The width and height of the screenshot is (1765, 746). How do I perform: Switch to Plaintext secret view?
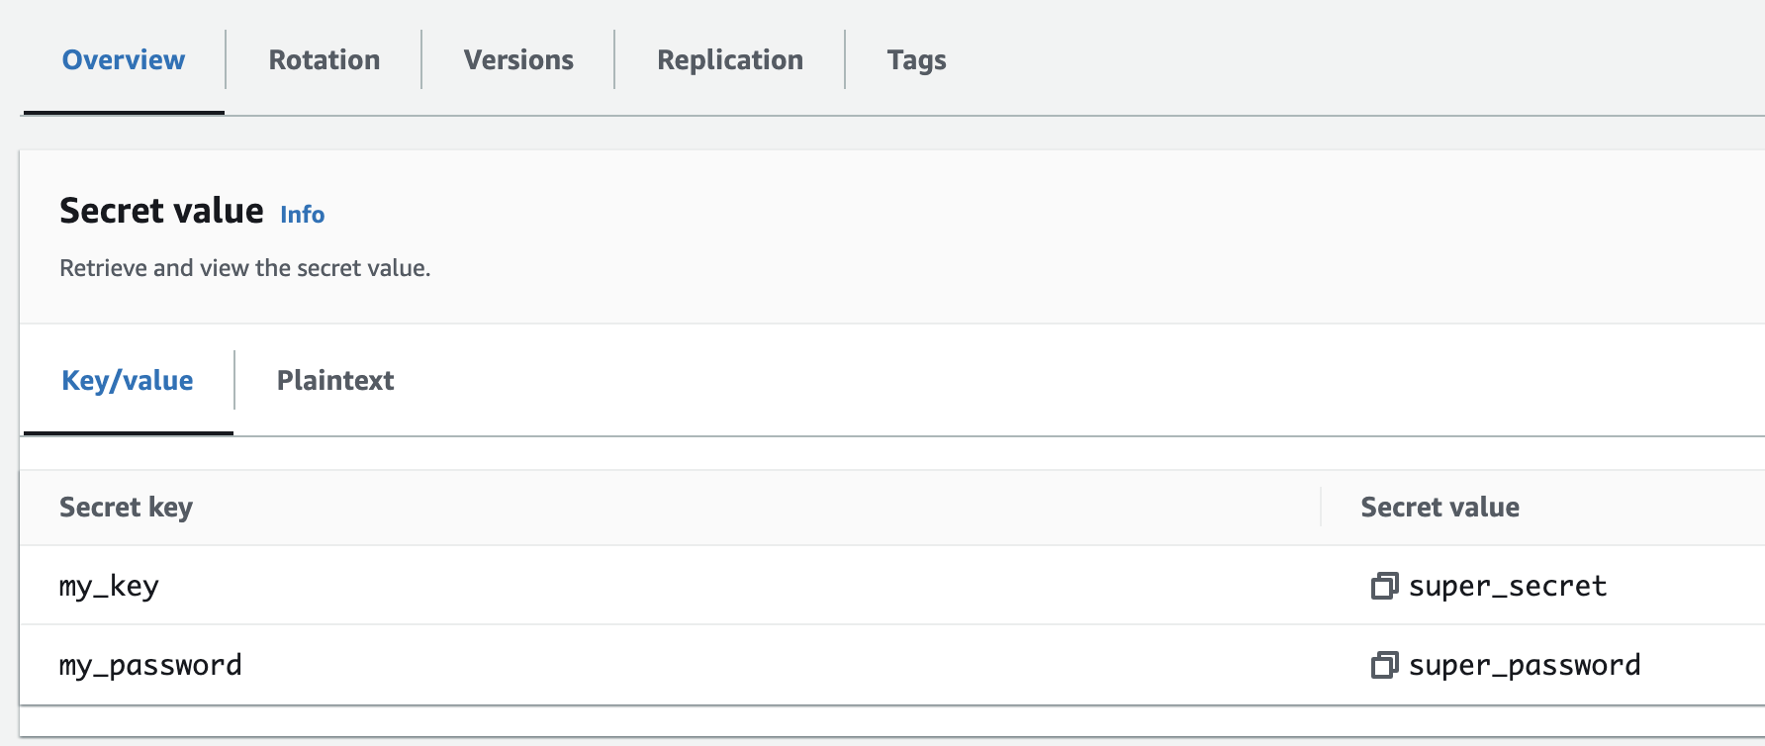[x=335, y=381]
